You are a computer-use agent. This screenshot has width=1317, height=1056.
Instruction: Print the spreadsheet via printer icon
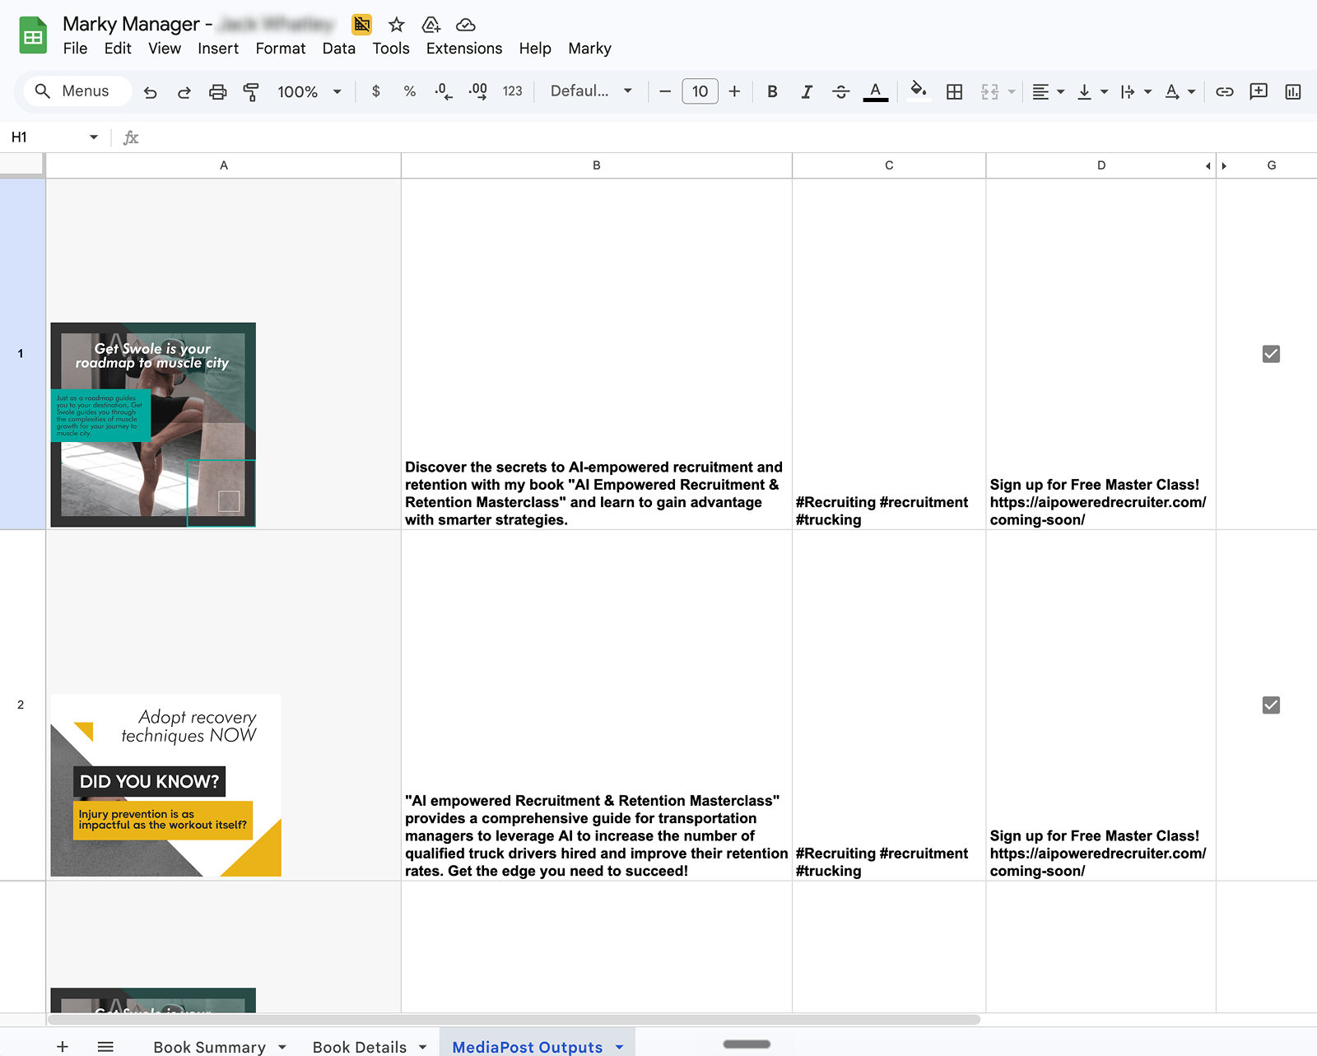tap(217, 91)
